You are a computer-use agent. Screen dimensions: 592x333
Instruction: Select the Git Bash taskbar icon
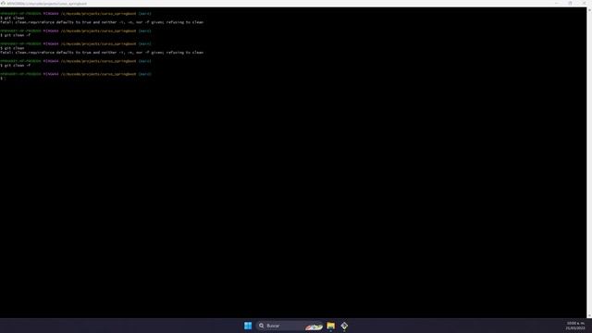pos(344,326)
